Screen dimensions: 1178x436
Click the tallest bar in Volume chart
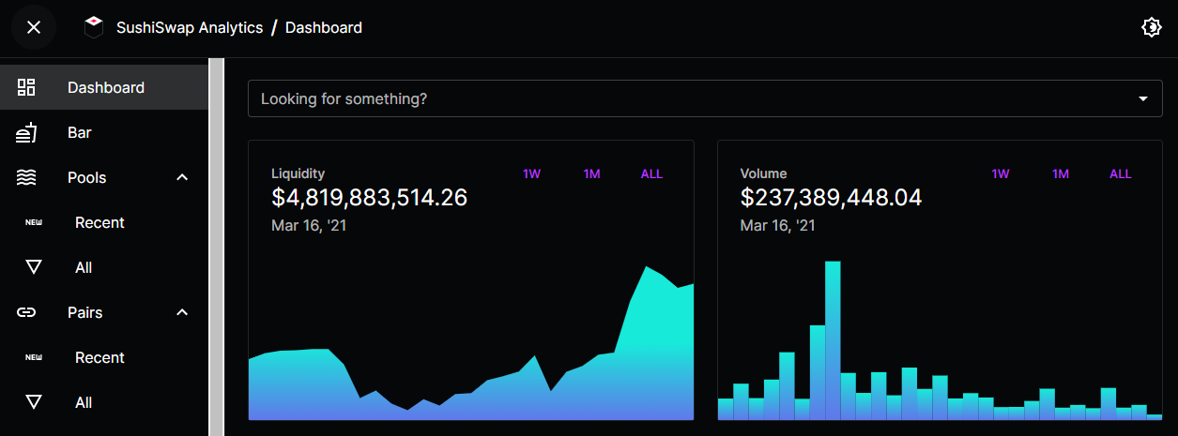[x=833, y=340]
